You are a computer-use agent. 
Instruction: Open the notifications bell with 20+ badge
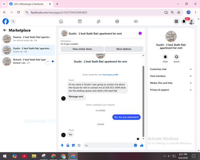(x=184, y=21)
